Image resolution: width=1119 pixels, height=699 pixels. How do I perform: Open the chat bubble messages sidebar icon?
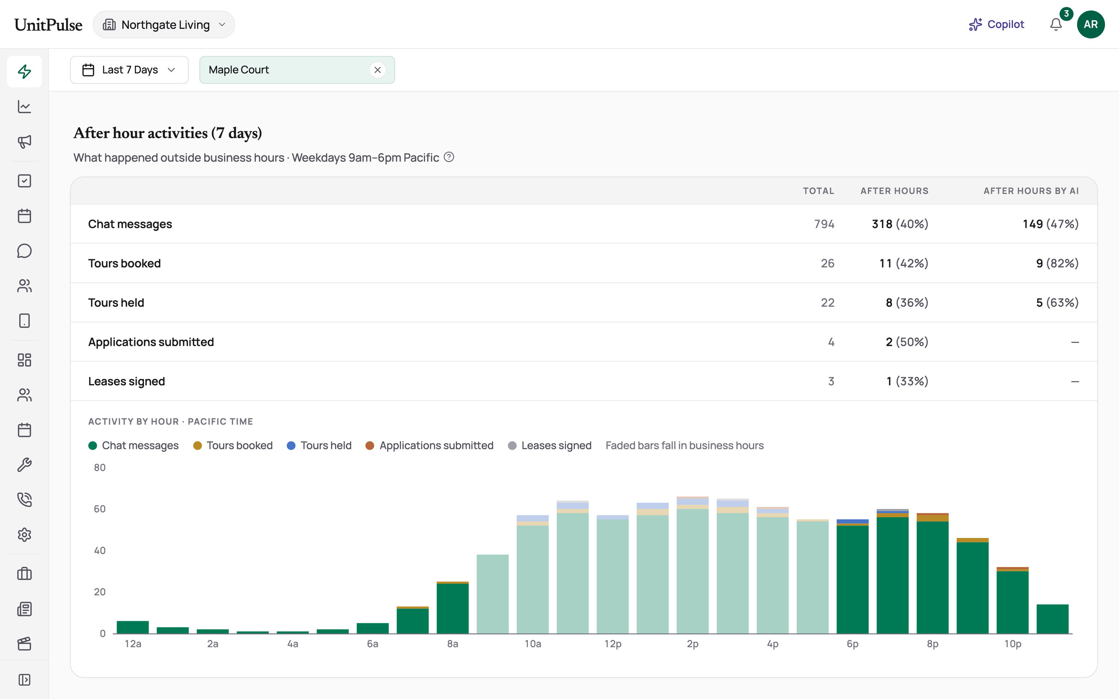coord(24,251)
